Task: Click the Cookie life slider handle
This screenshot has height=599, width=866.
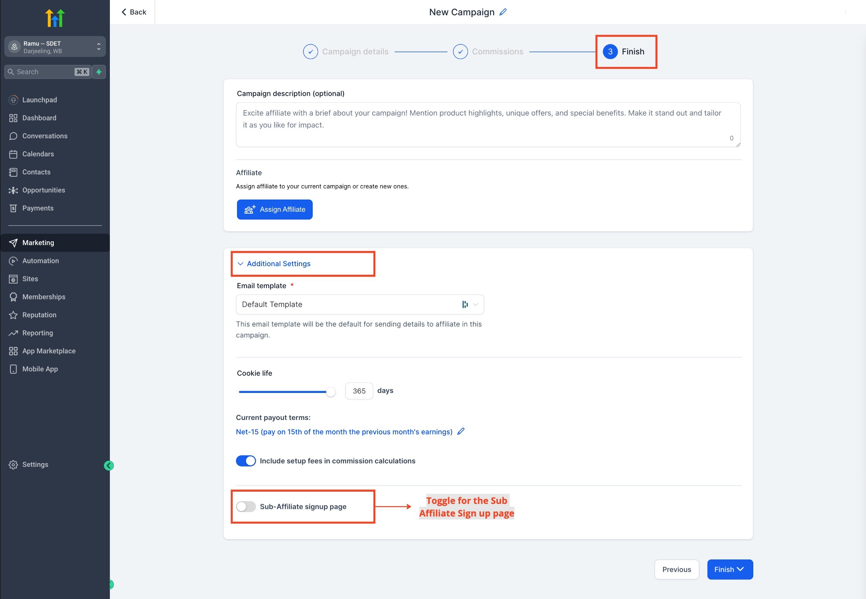Action: 330,392
